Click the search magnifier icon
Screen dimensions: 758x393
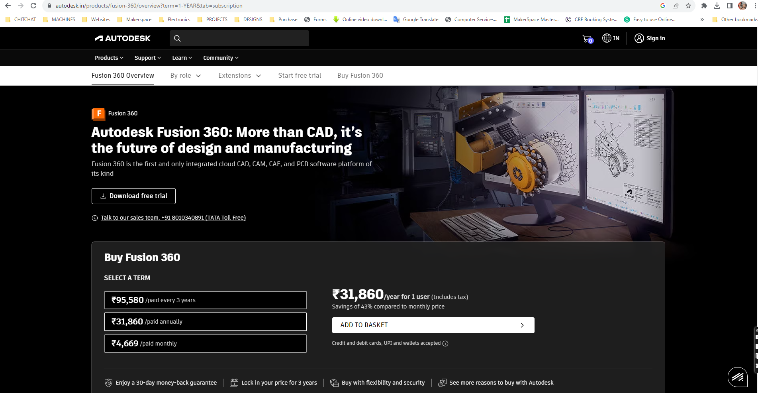coord(178,38)
